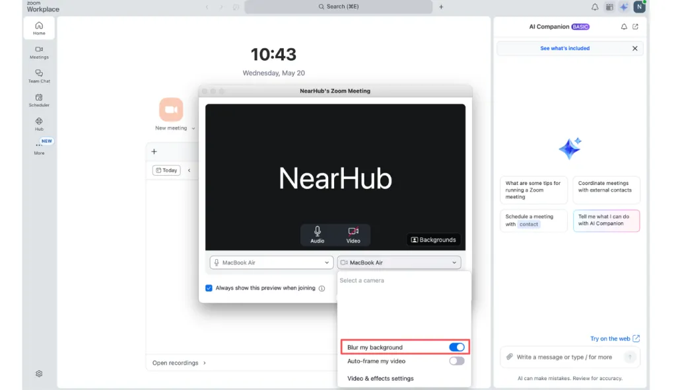Viewport: 676px width, 390px height.
Task: Dismiss the See what's included banner
Action: [x=634, y=48]
